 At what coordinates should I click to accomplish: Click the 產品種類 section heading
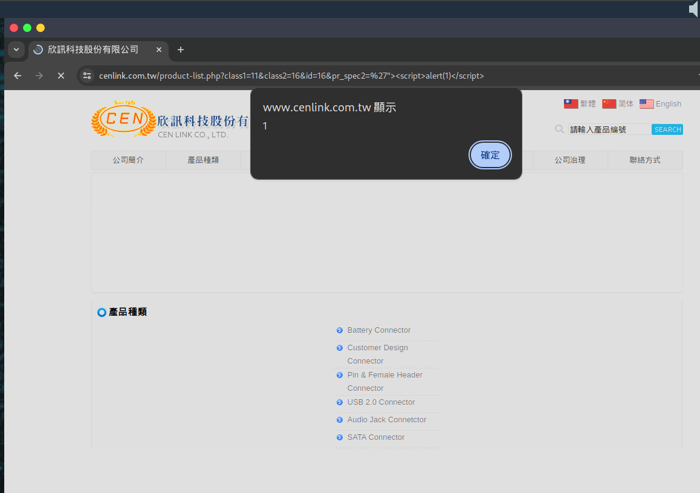pyautogui.click(x=128, y=312)
